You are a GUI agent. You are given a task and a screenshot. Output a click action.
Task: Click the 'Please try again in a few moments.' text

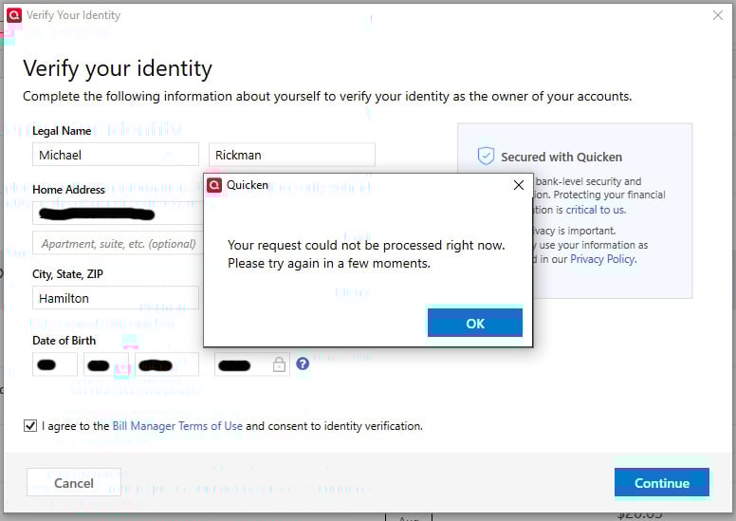[x=329, y=263]
